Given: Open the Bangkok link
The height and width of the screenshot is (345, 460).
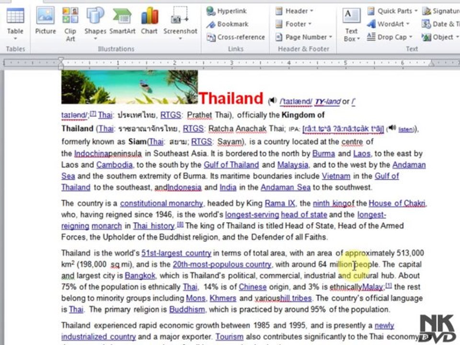Looking at the screenshot, I should coord(140,276).
